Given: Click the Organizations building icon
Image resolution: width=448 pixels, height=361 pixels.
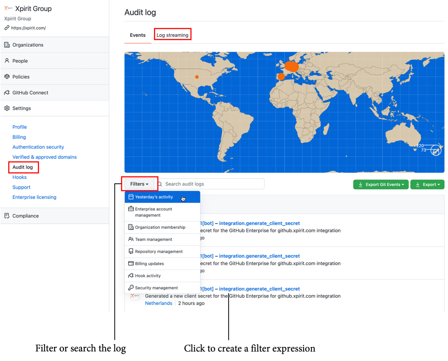Looking at the screenshot, I should [x=7, y=45].
